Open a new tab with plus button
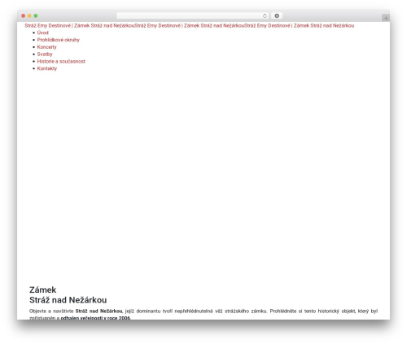Image resolution: width=407 pixels, height=344 pixels. tap(386, 18)
